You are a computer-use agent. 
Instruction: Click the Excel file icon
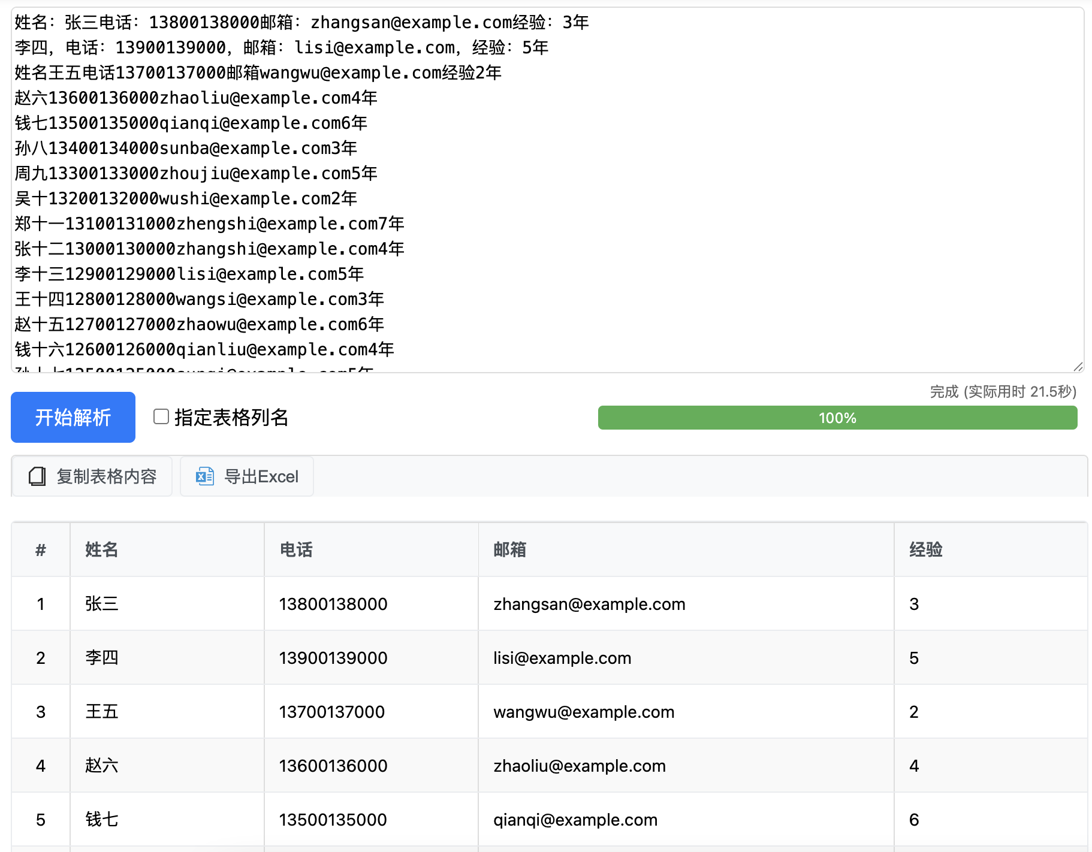[205, 476]
